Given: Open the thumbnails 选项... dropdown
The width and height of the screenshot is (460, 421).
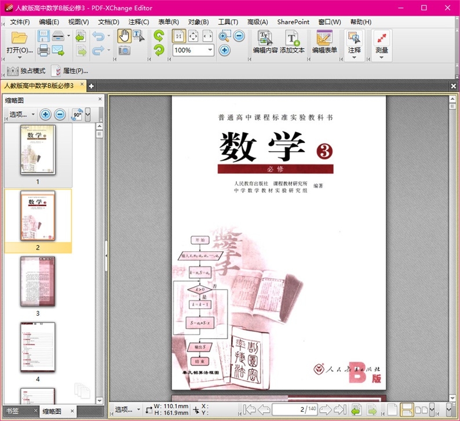Looking at the screenshot, I should tap(22, 114).
